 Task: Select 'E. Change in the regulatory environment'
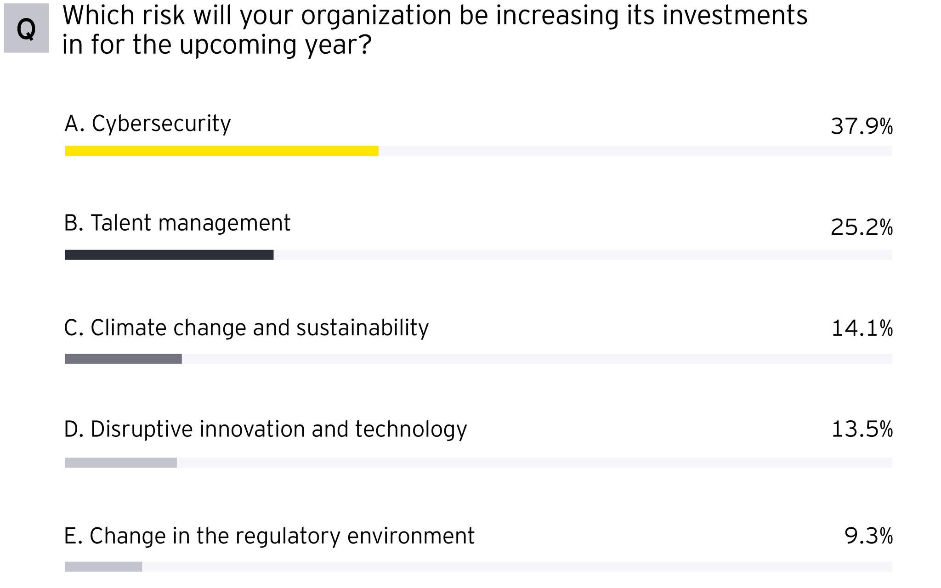pyautogui.click(x=269, y=536)
